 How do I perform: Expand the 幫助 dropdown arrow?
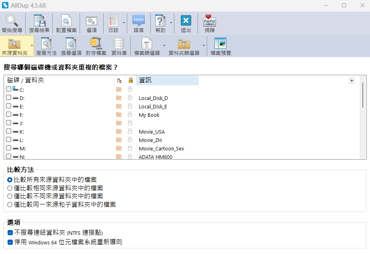pyautogui.click(x=171, y=23)
